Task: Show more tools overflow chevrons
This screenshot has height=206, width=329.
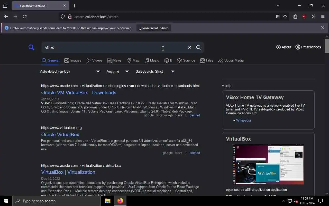Action: [x=313, y=16]
